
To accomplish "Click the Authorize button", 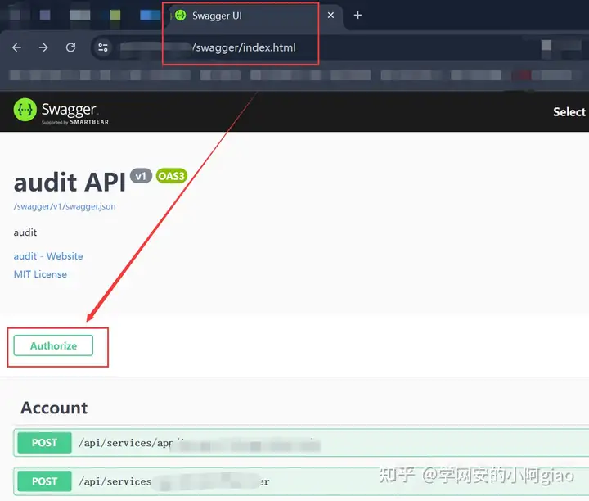I will (x=53, y=345).
